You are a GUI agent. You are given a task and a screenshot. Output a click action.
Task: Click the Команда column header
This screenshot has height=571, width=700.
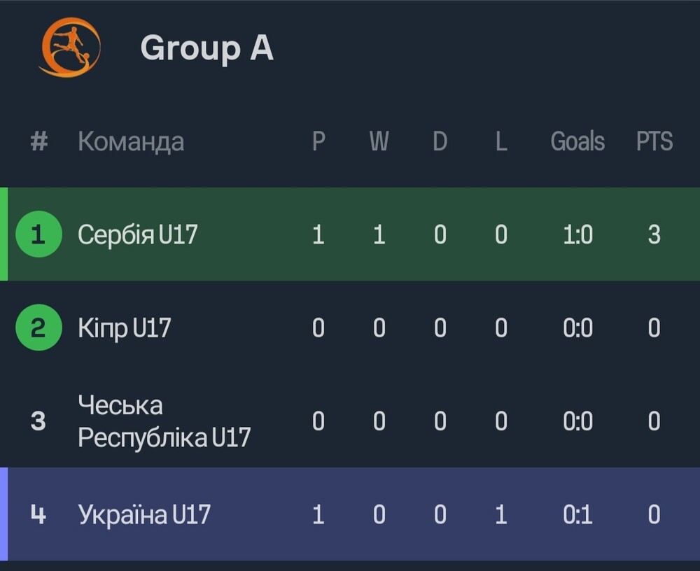click(x=131, y=141)
